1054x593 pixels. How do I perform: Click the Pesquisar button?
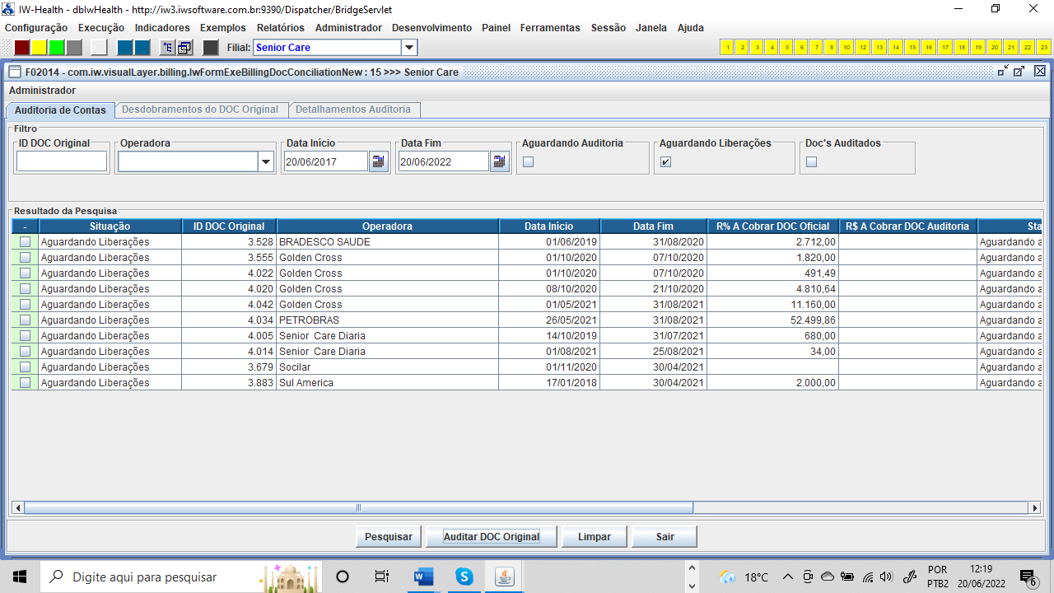pyautogui.click(x=389, y=537)
